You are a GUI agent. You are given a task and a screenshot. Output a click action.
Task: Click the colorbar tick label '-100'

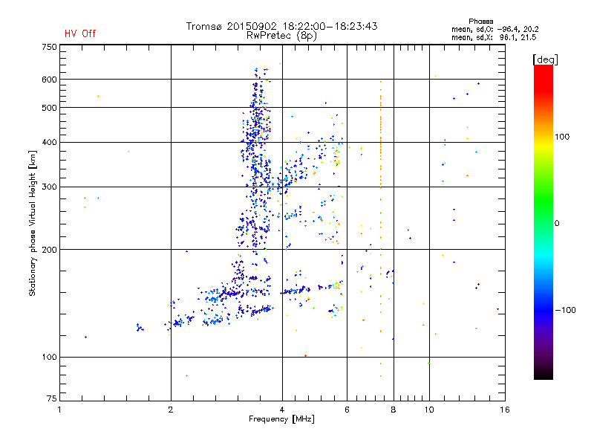coord(565,310)
